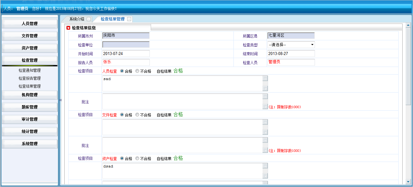Open 检查结果管理 in the sidebar
Screen dimensions: 413x187
30,86
